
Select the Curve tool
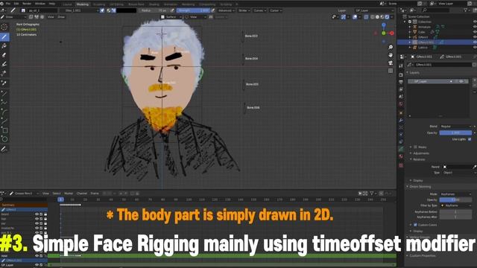[x=4, y=121]
